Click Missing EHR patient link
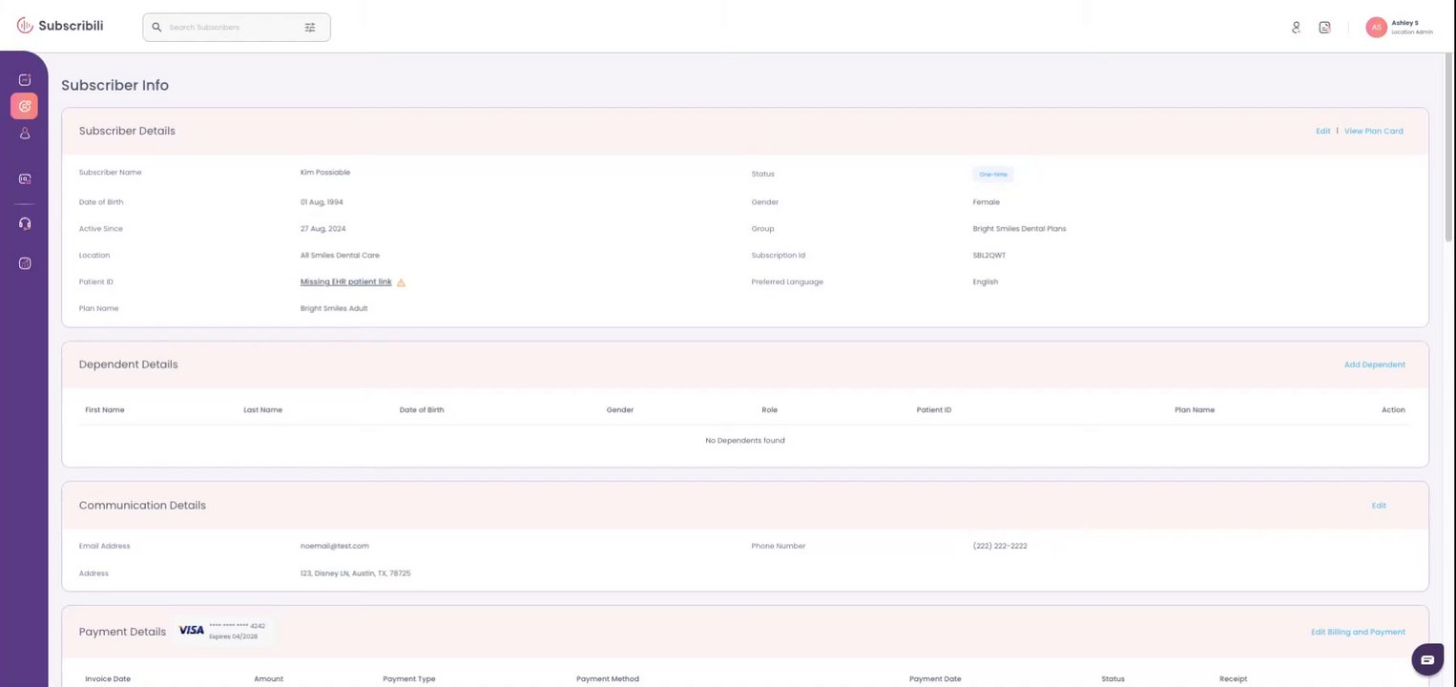The height and width of the screenshot is (687, 1456). (x=345, y=281)
